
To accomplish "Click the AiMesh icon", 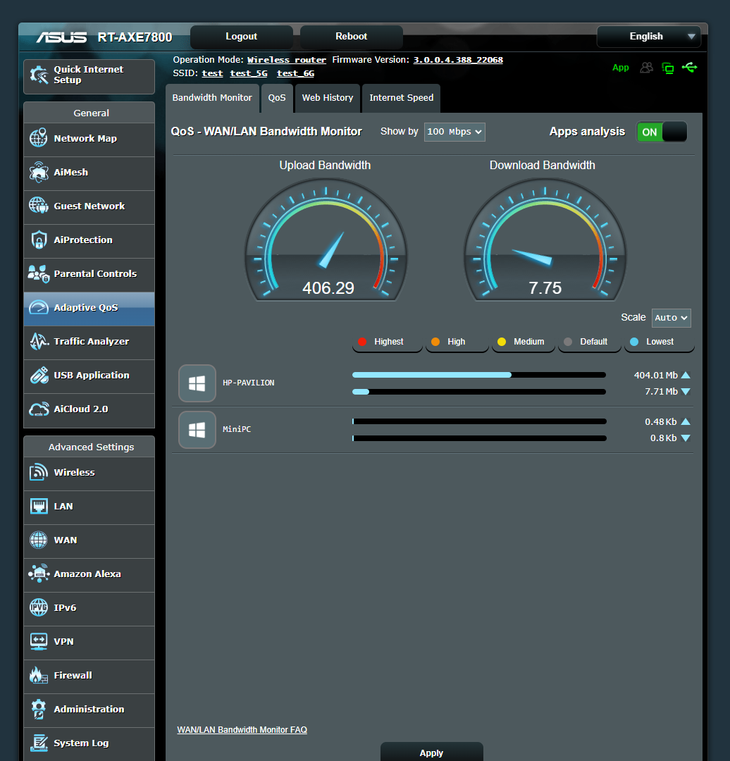I will point(38,173).
